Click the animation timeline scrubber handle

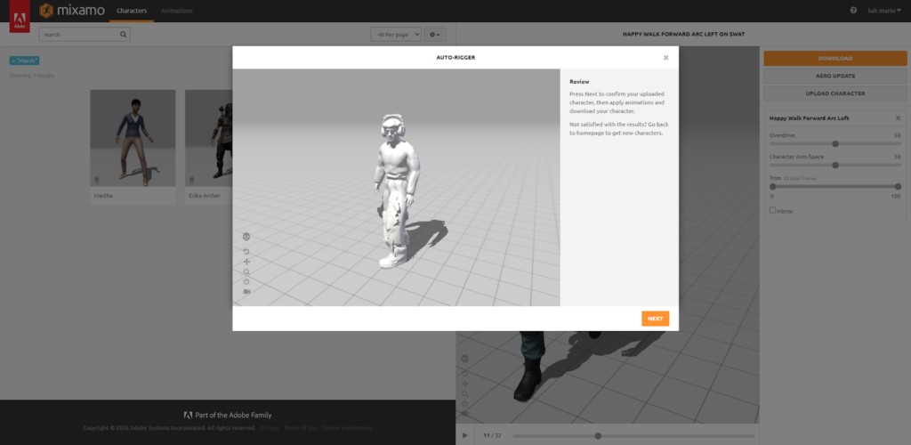[598, 436]
